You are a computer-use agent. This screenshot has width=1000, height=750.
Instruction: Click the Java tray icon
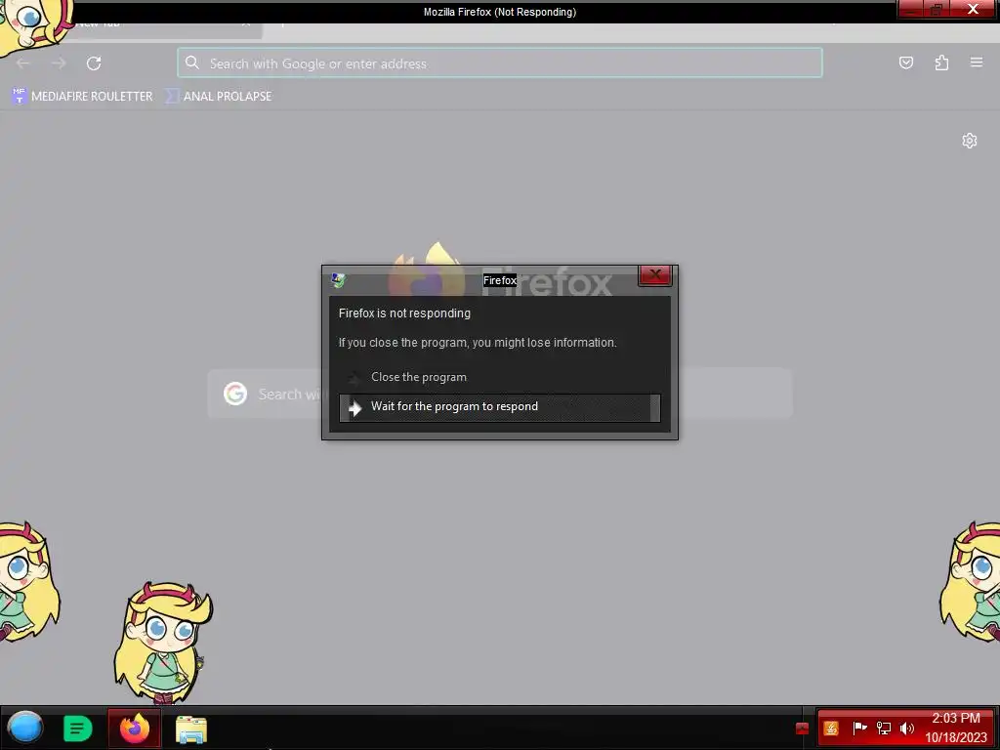coord(831,728)
